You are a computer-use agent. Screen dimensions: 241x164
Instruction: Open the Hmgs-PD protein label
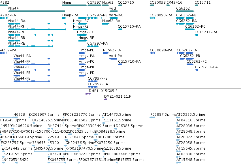[x=87, y=73]
